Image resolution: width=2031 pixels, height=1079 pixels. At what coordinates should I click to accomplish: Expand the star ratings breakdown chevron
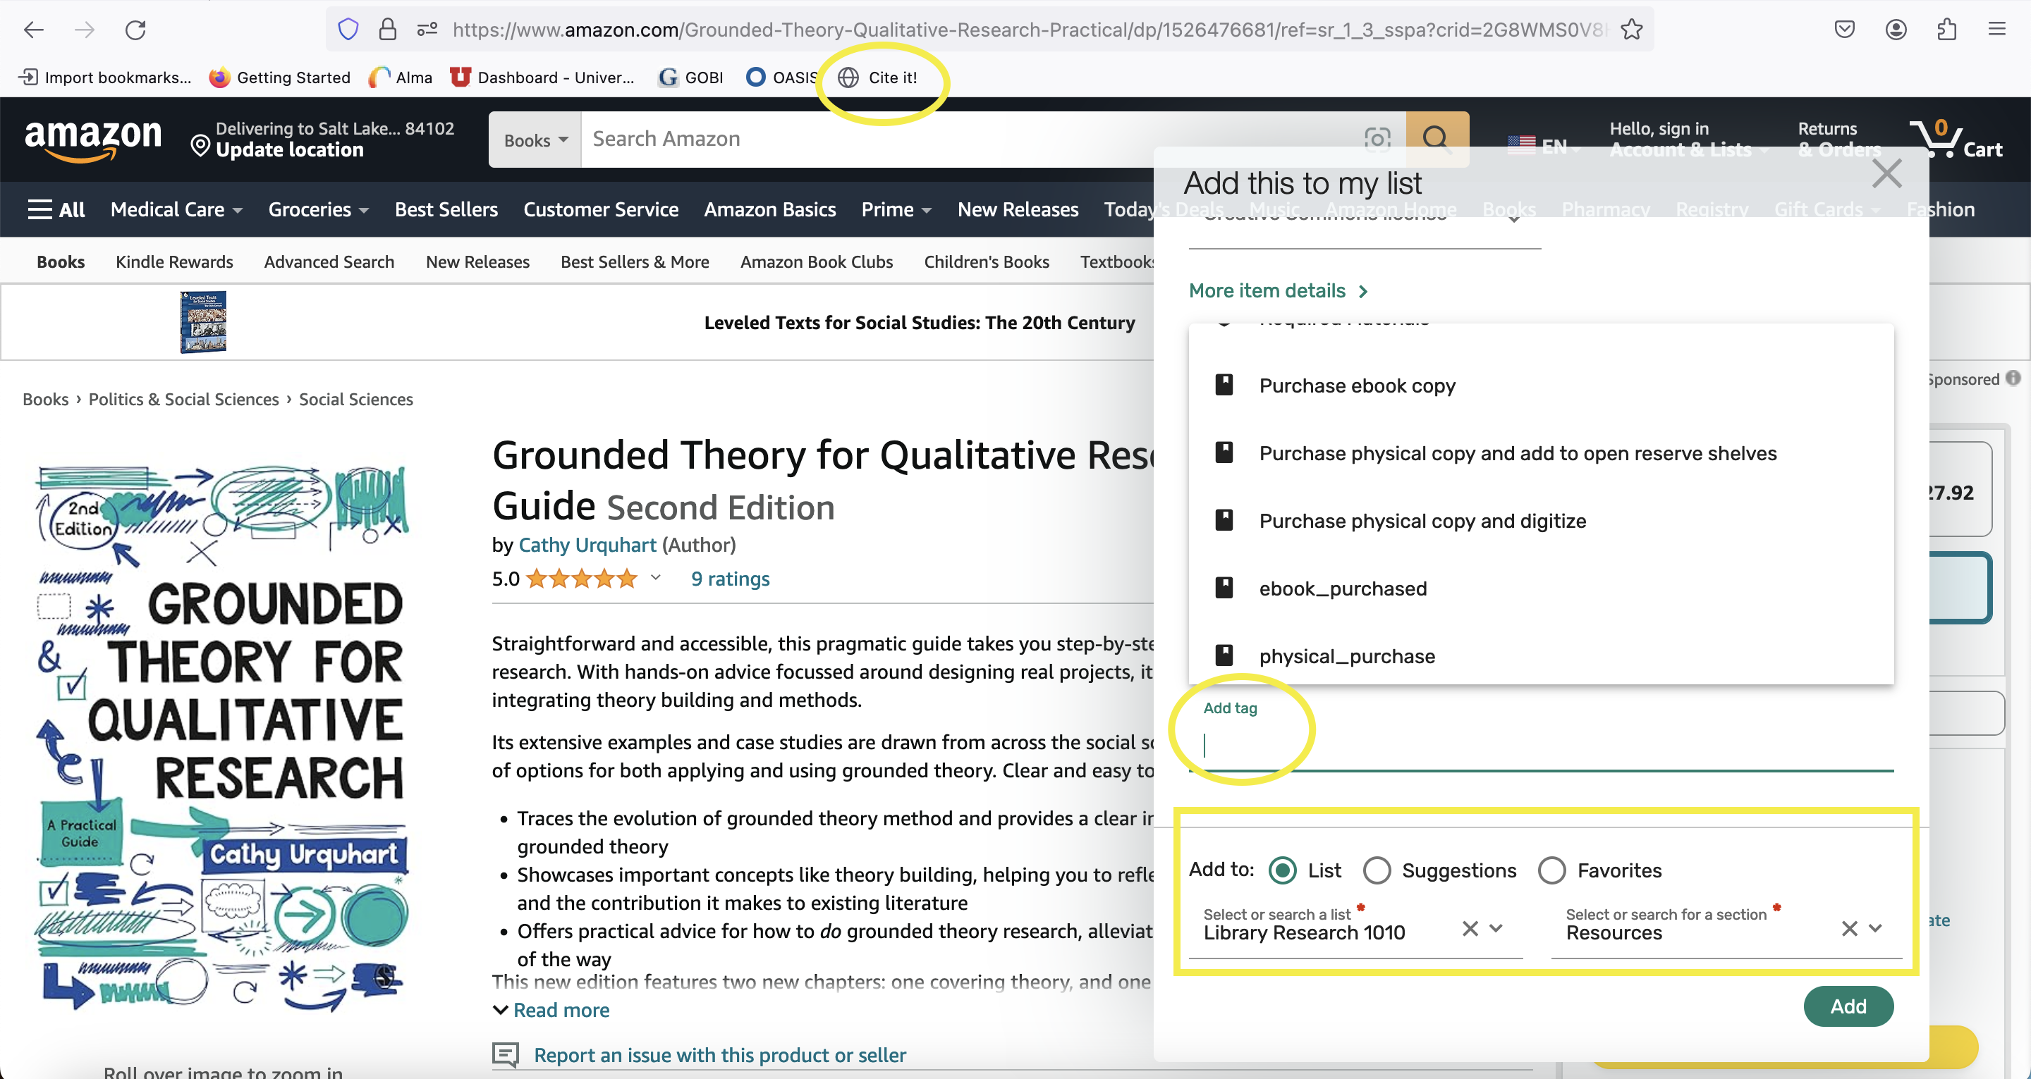(x=655, y=578)
